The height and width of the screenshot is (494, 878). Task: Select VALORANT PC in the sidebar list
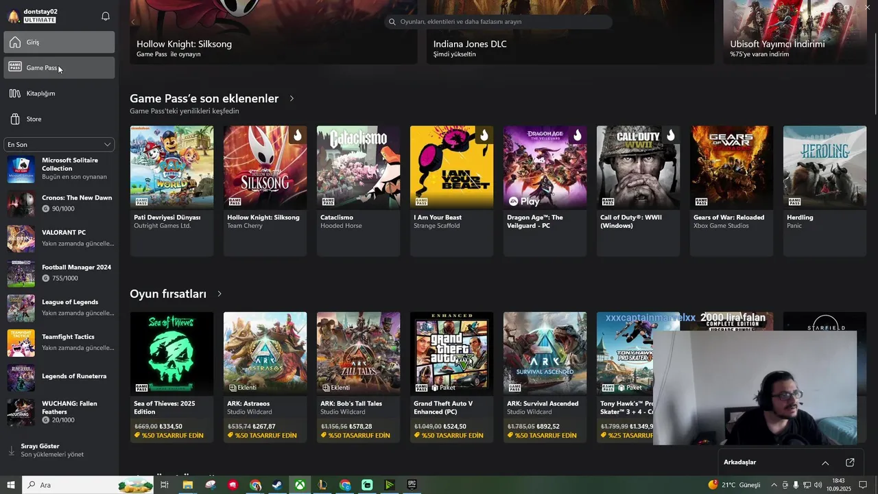(59, 238)
